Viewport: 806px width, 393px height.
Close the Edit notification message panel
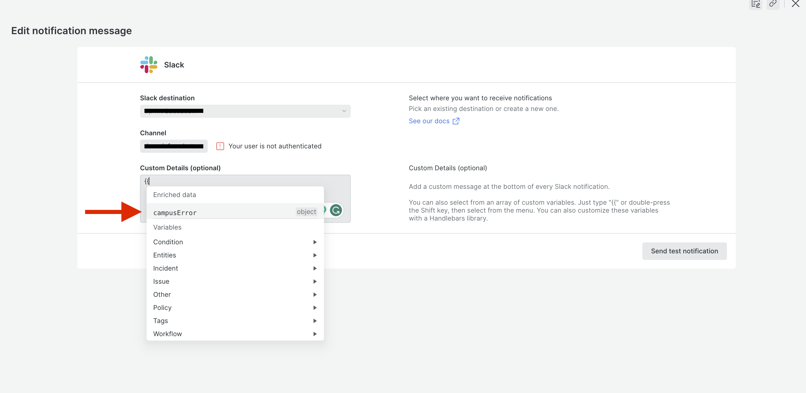coord(795,4)
